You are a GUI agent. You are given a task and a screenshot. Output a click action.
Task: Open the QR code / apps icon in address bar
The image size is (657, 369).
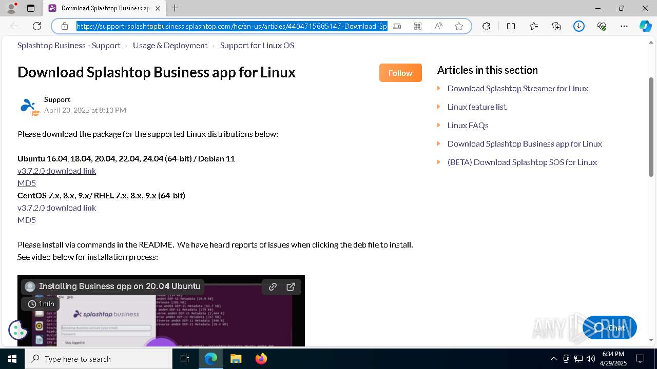pyautogui.click(x=418, y=26)
